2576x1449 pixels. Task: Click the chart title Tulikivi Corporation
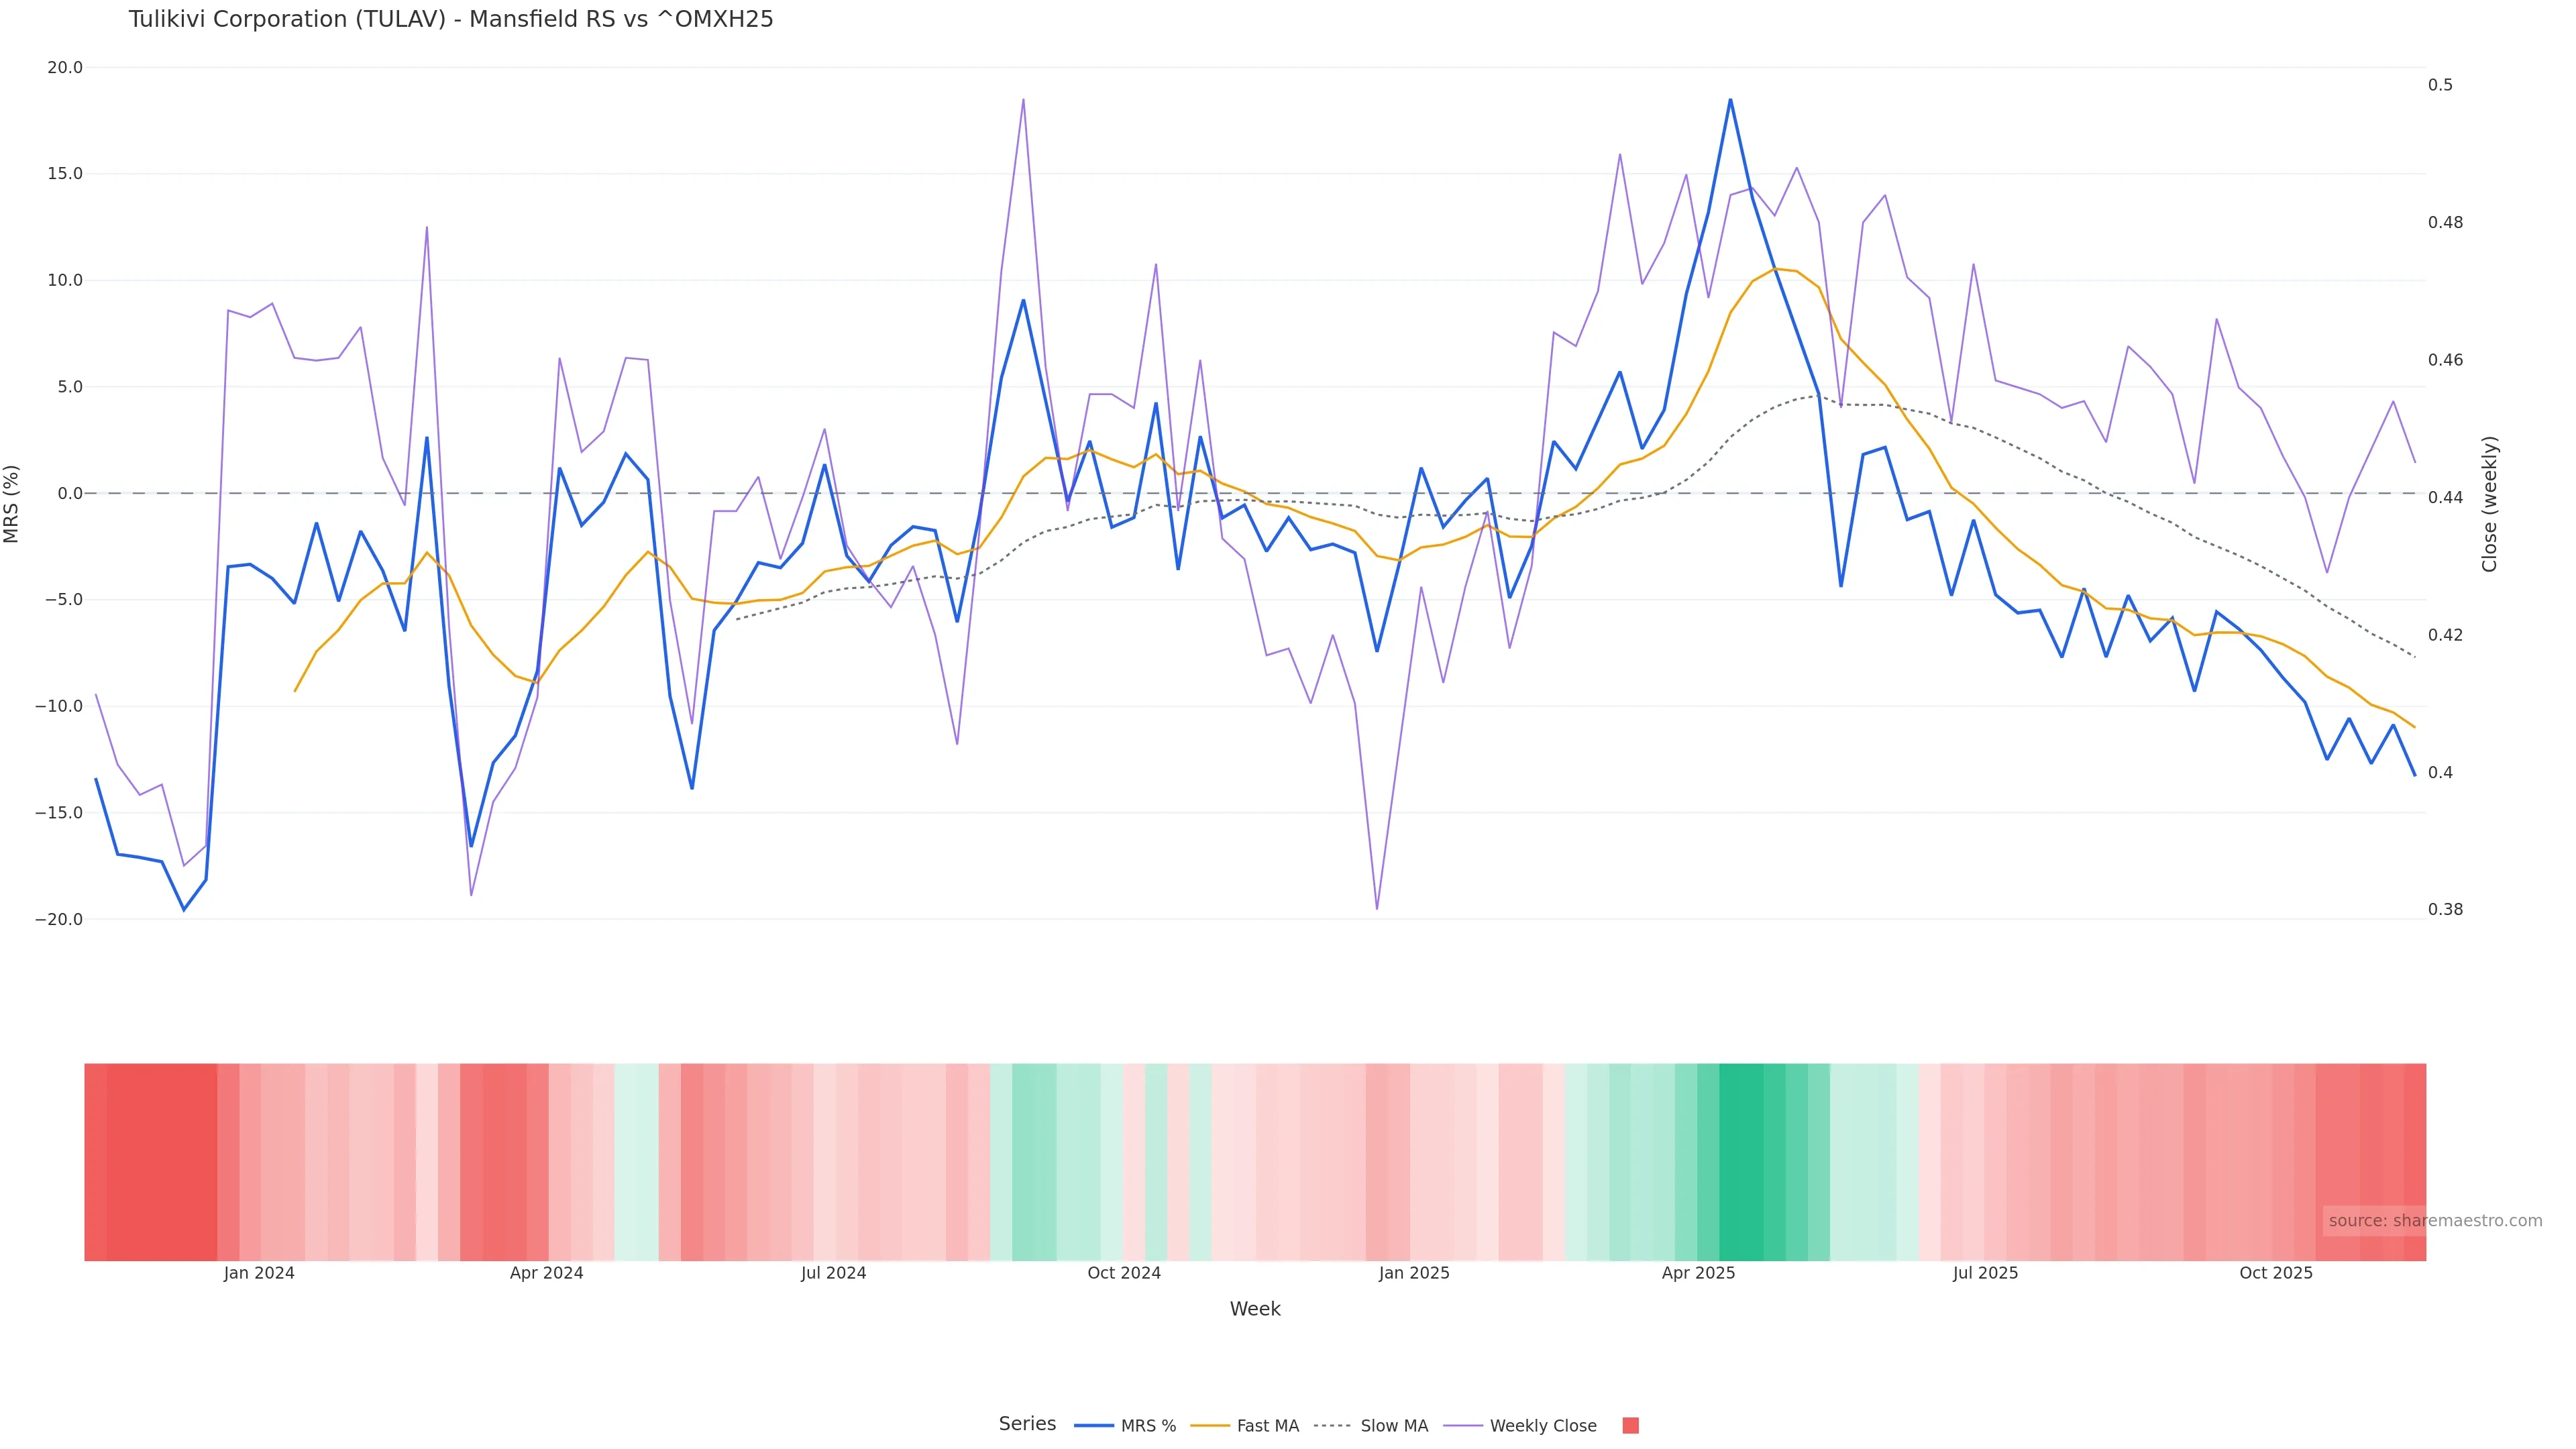(450, 19)
